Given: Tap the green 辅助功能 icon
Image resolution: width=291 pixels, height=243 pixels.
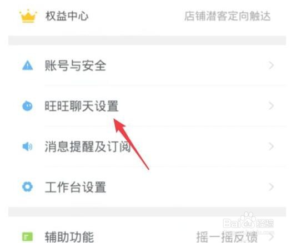Looking at the screenshot, I should [x=27, y=237].
